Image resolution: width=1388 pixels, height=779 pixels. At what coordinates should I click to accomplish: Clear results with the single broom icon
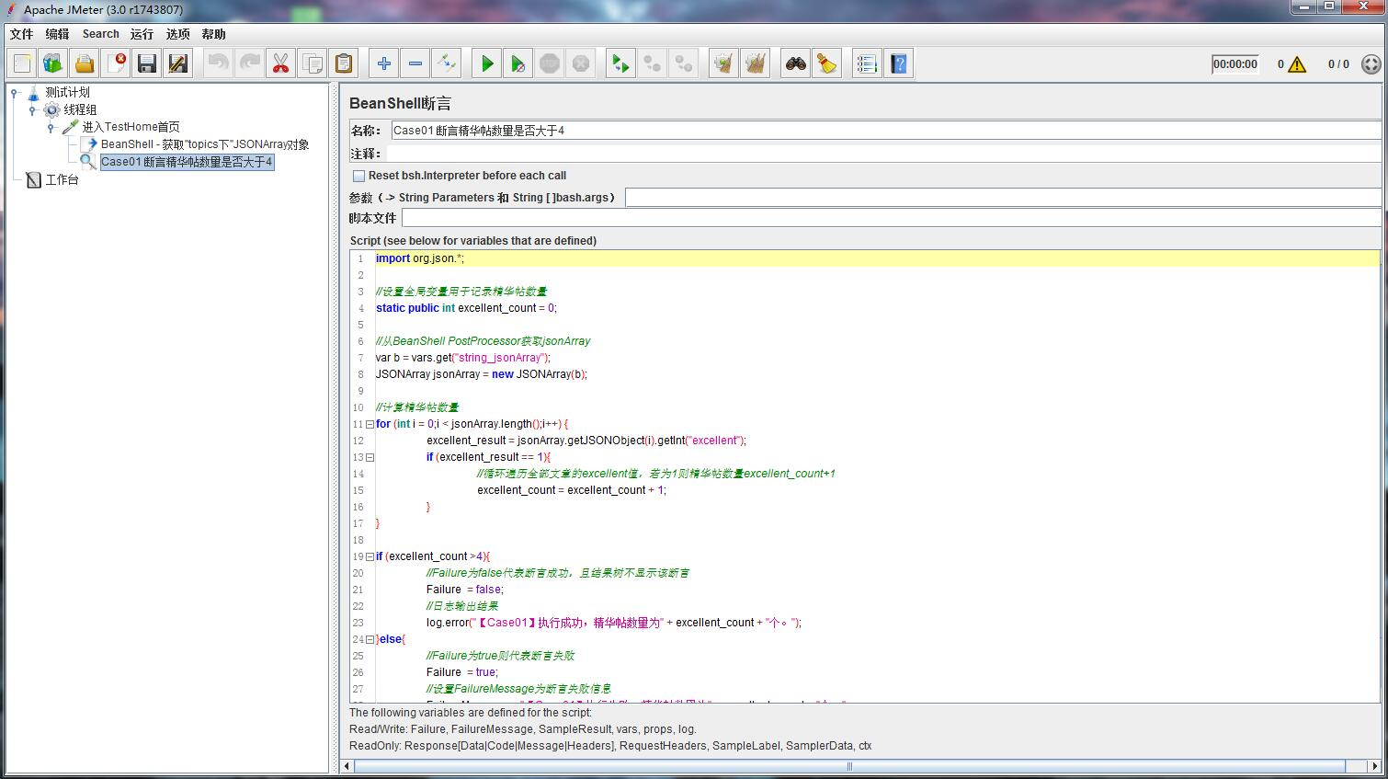pos(724,63)
